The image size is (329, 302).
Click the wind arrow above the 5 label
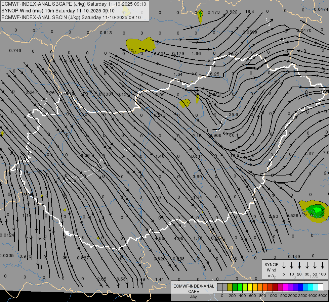(x=284, y=265)
